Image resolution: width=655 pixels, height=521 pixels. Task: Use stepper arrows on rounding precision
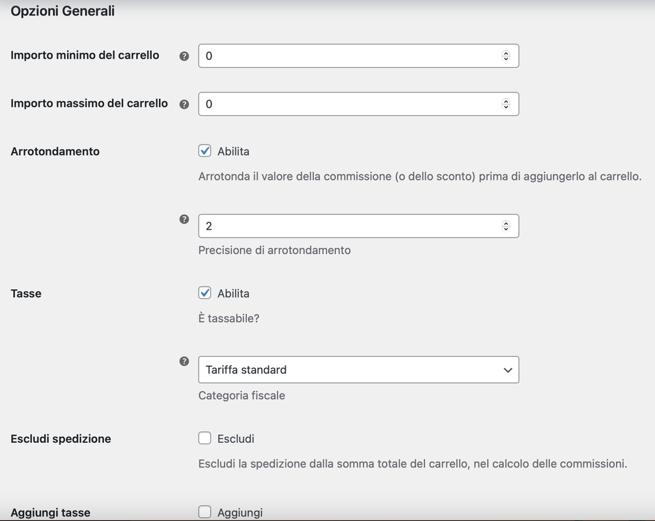pos(506,226)
